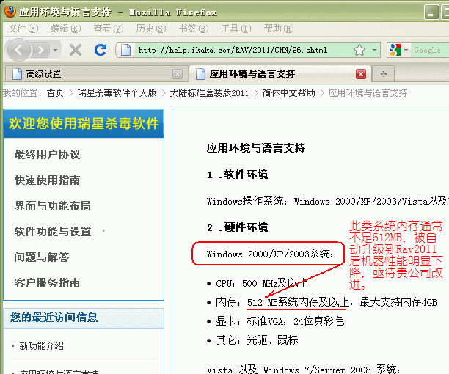The image size is (449, 374).
Task: Click the 首页 breadcrumb link
Action: click(55, 93)
